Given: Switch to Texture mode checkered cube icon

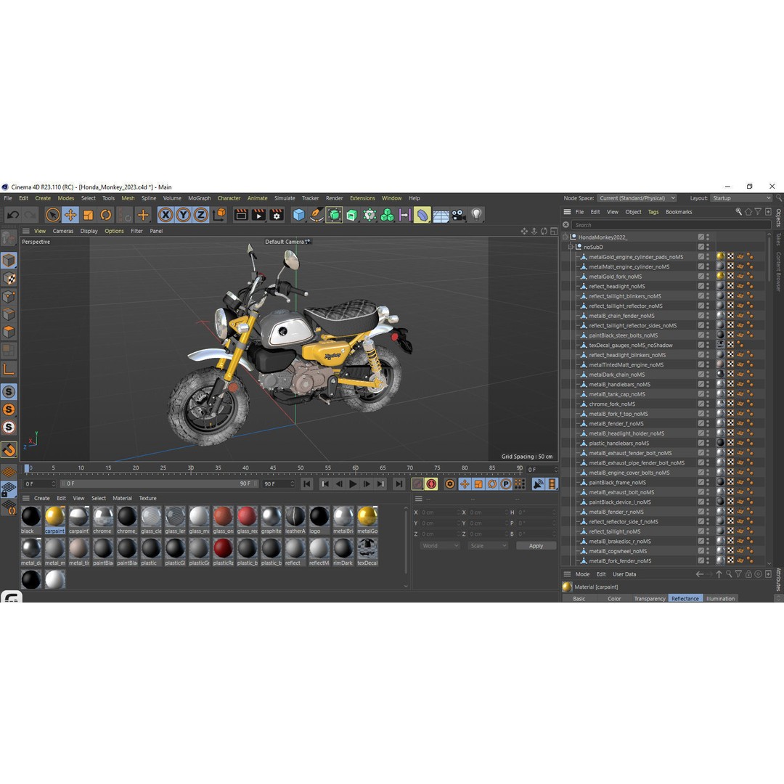Looking at the screenshot, I should (x=9, y=279).
